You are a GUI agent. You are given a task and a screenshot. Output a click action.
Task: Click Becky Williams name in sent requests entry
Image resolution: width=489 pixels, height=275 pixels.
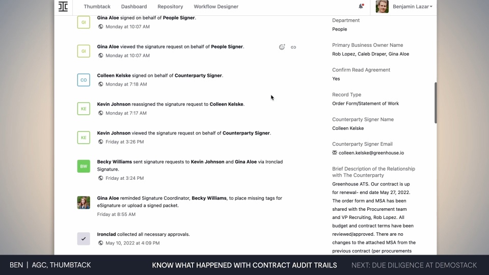(x=115, y=162)
